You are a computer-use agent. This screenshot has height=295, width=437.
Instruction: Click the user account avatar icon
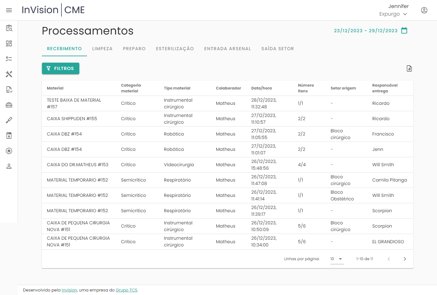(424, 10)
